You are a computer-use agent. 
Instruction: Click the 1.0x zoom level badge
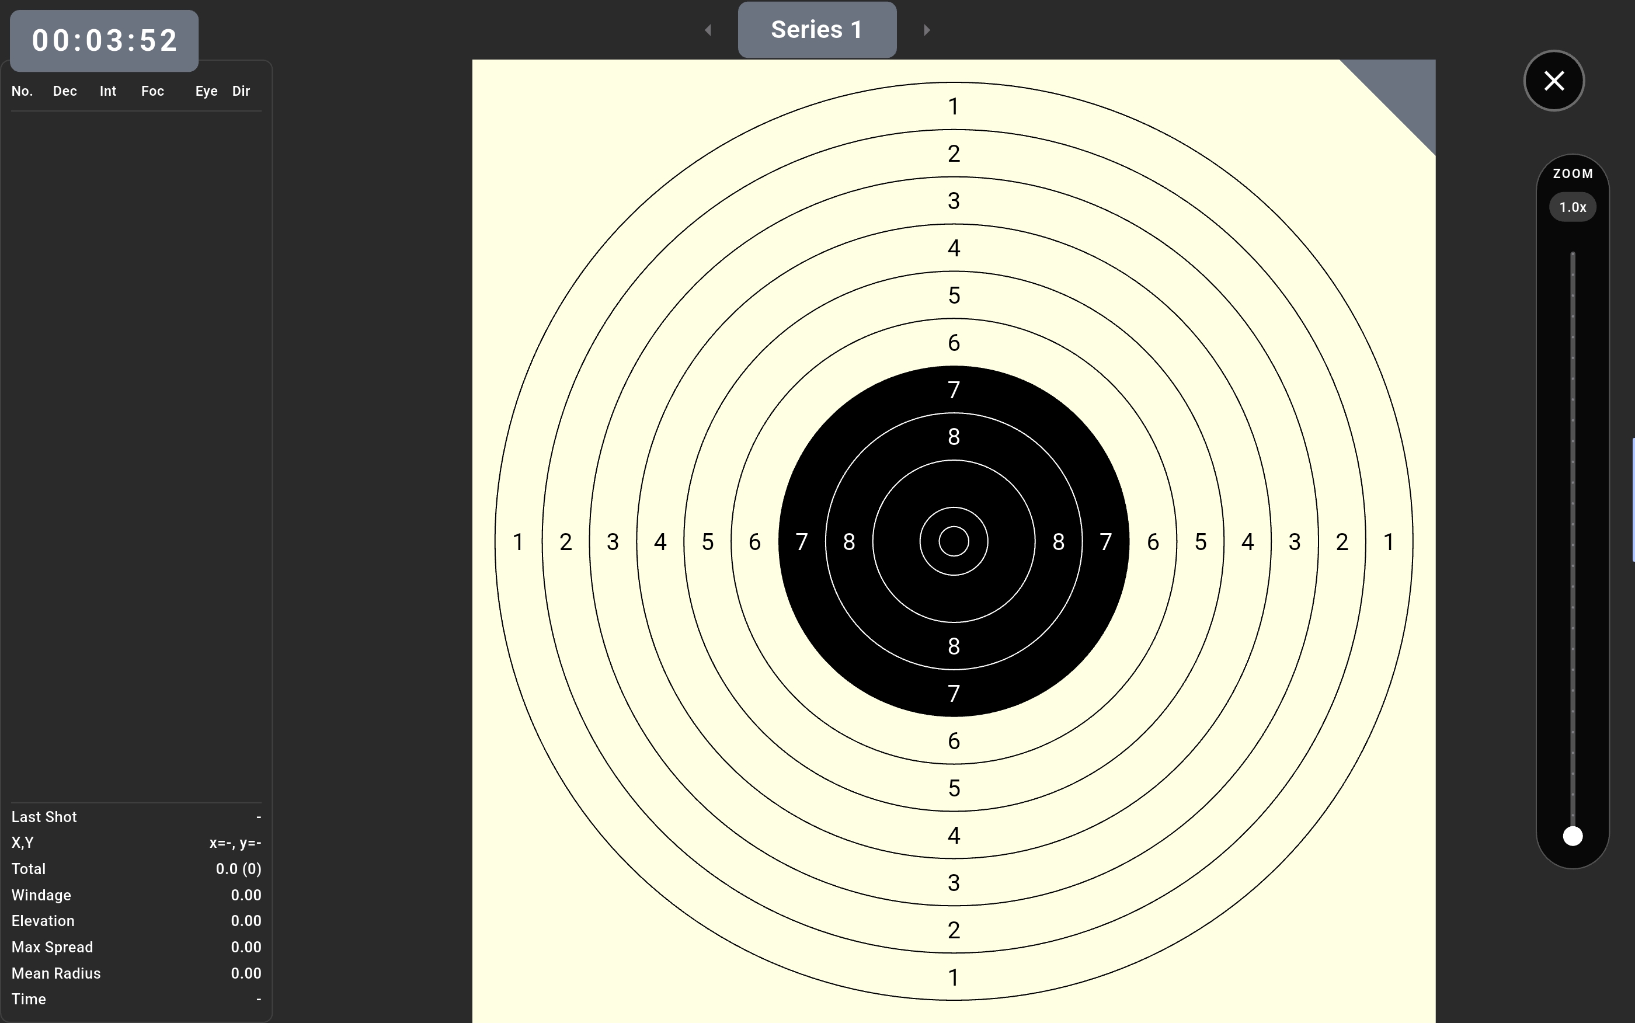(1573, 207)
